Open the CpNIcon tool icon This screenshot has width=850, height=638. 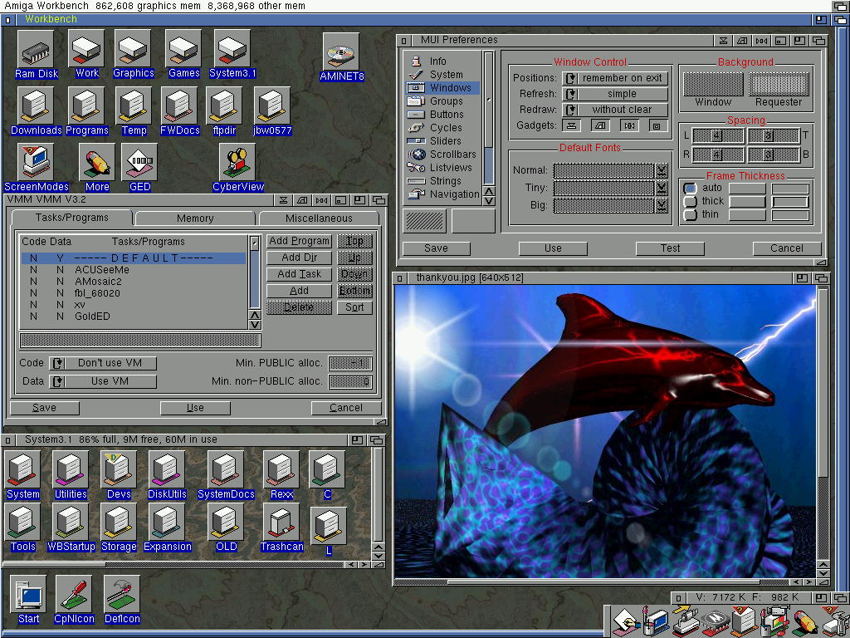click(x=75, y=596)
